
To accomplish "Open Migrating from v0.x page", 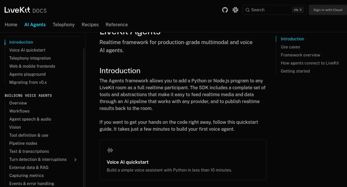I will (28, 82).
